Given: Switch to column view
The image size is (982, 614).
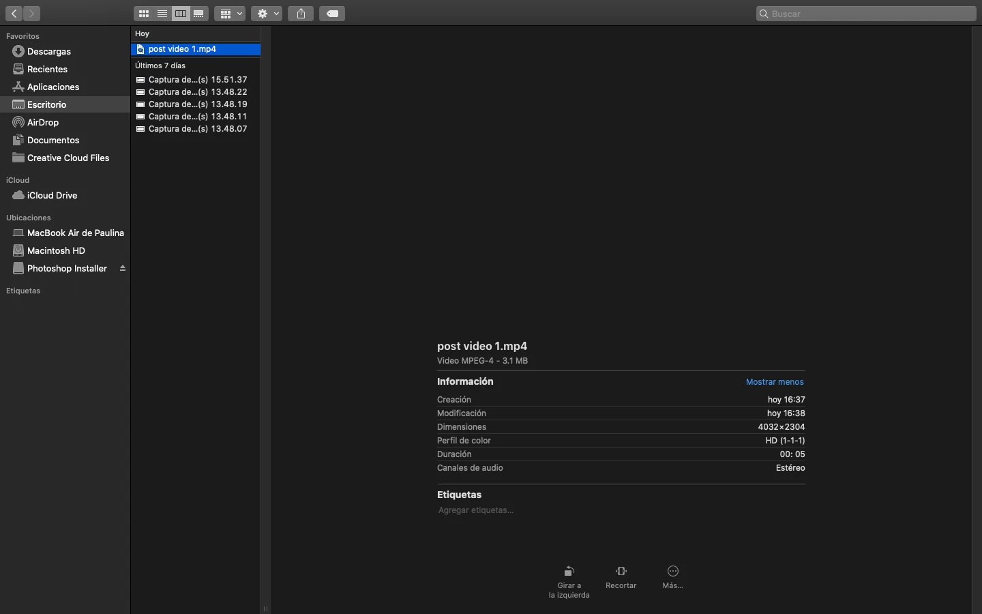Looking at the screenshot, I should click(181, 14).
